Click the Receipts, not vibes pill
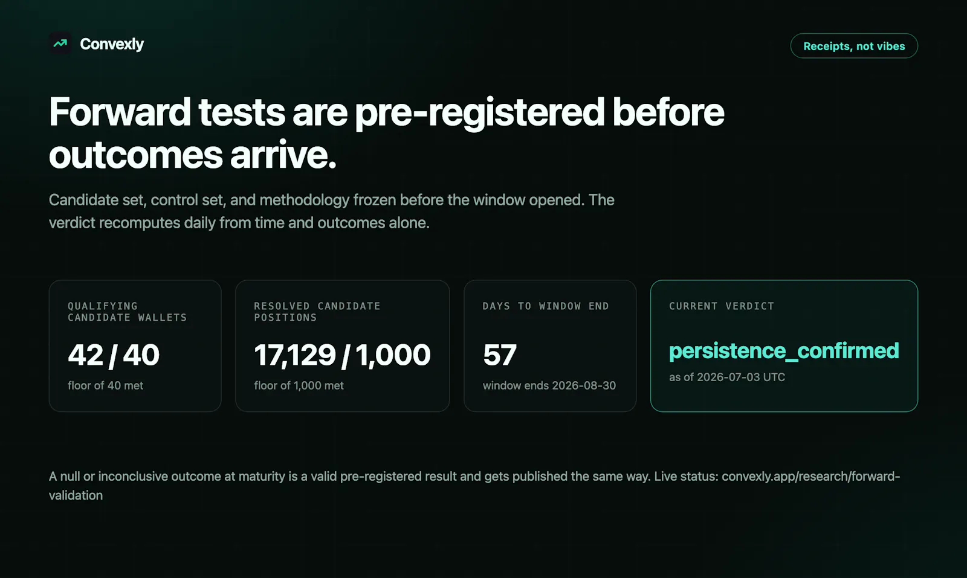The image size is (967, 578). (x=854, y=46)
